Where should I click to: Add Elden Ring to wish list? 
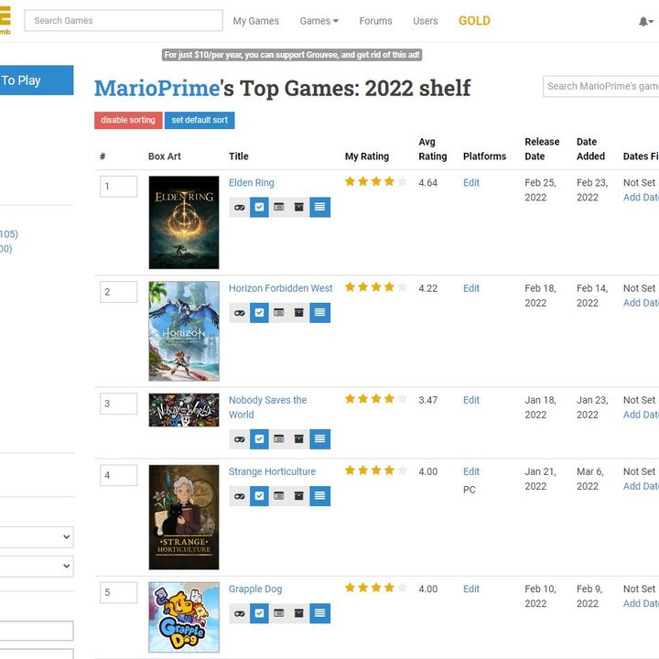point(279,207)
